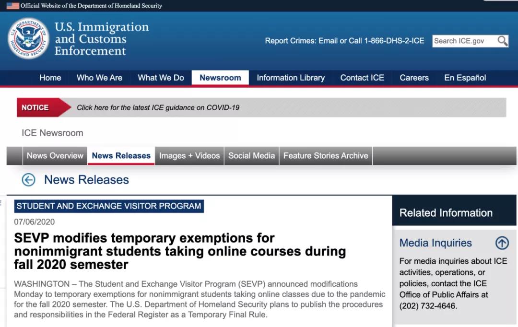
Task: Type in the Search ICE.gov field
Action: pos(463,41)
